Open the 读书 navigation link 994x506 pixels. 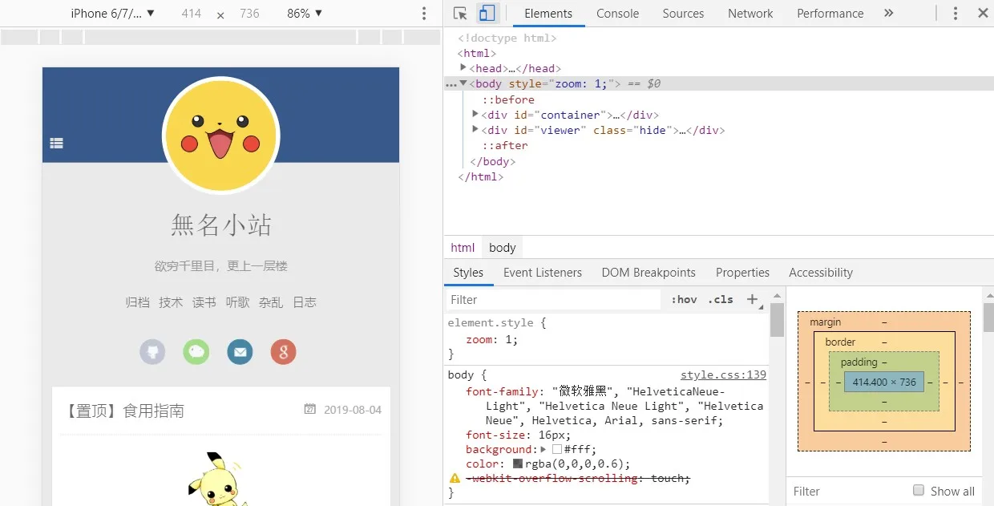[204, 302]
